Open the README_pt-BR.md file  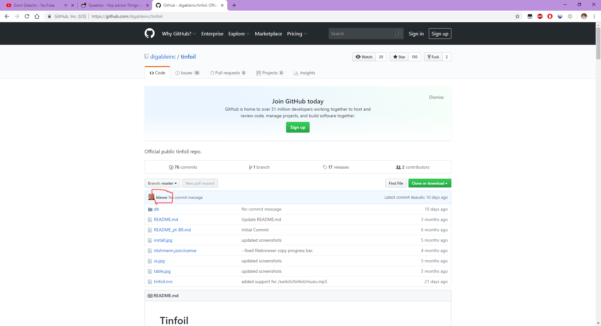[x=172, y=230]
